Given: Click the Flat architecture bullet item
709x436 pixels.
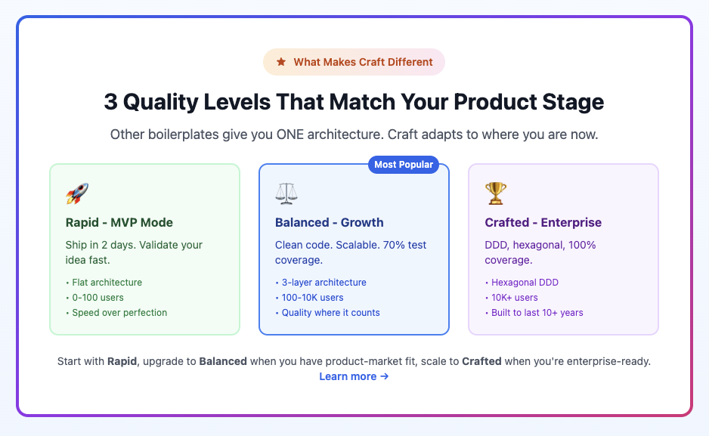Looking at the screenshot, I should pos(104,283).
